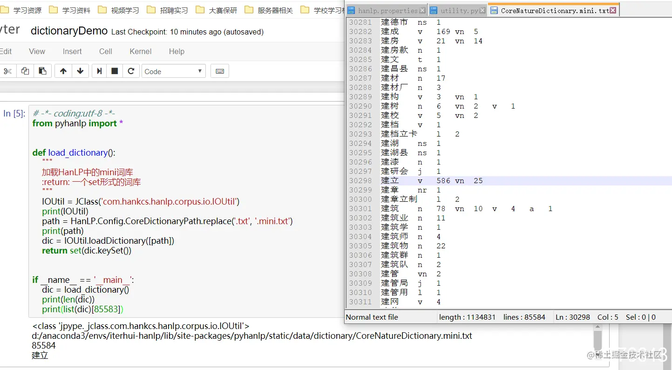Click the word 建材厂 on line 30288

(x=394, y=88)
